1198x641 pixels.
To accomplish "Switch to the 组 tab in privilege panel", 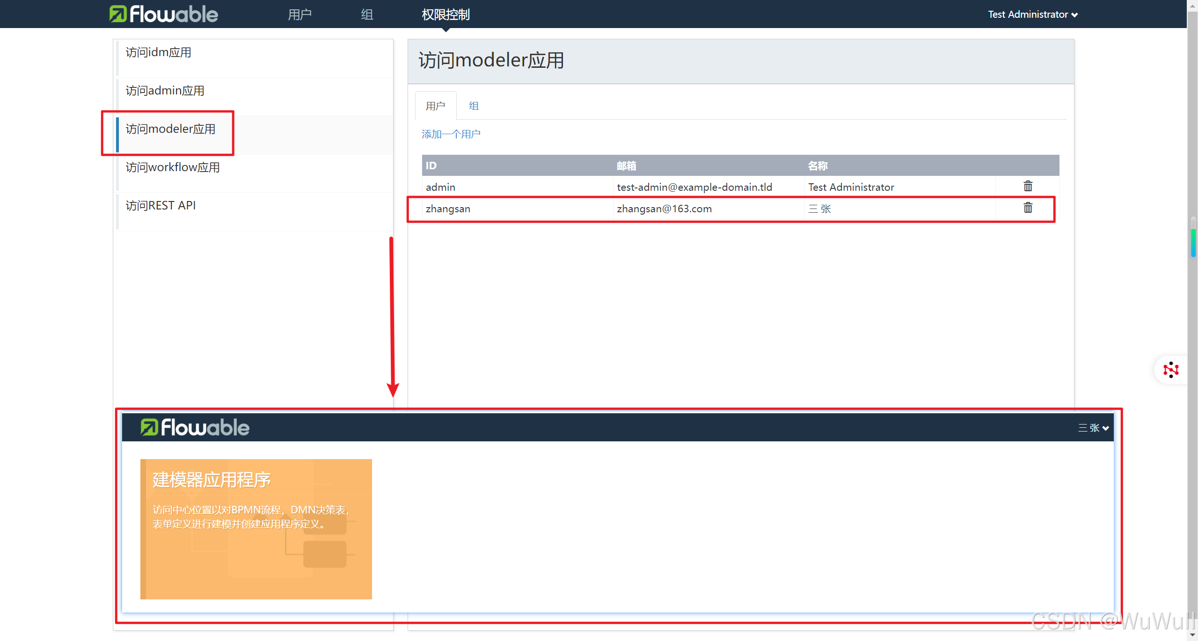I will [474, 106].
